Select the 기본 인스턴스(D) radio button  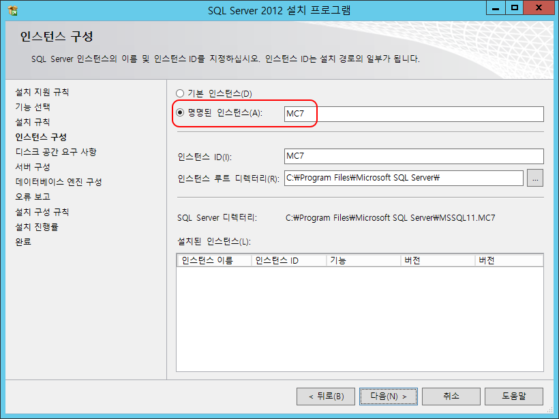(180, 93)
